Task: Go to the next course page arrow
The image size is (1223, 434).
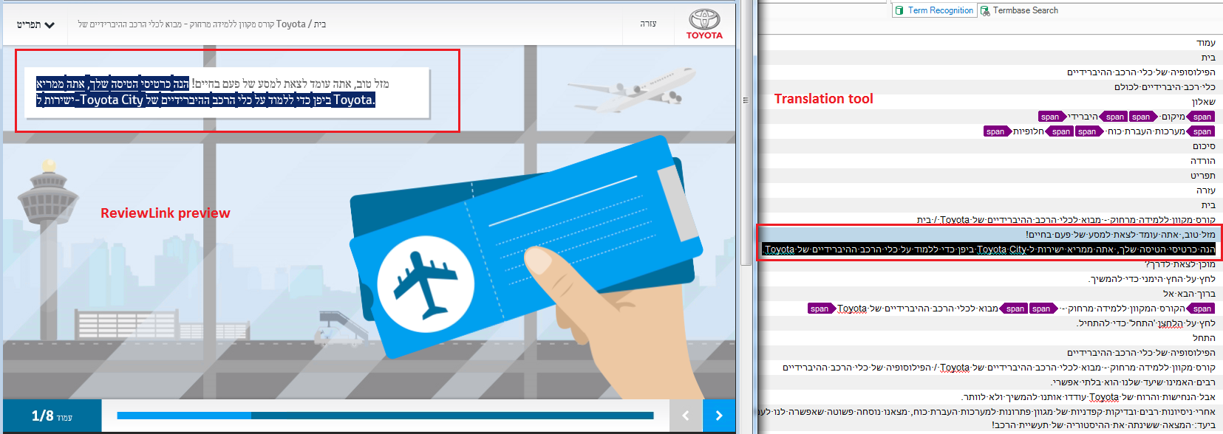Action: click(x=719, y=416)
